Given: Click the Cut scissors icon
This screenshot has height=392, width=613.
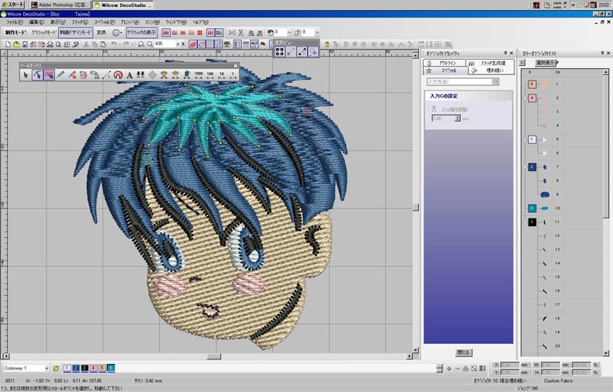Looking at the screenshot, I should tap(86, 44).
